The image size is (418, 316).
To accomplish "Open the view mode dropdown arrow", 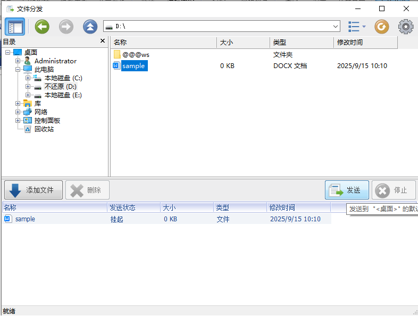I will pos(364,27).
